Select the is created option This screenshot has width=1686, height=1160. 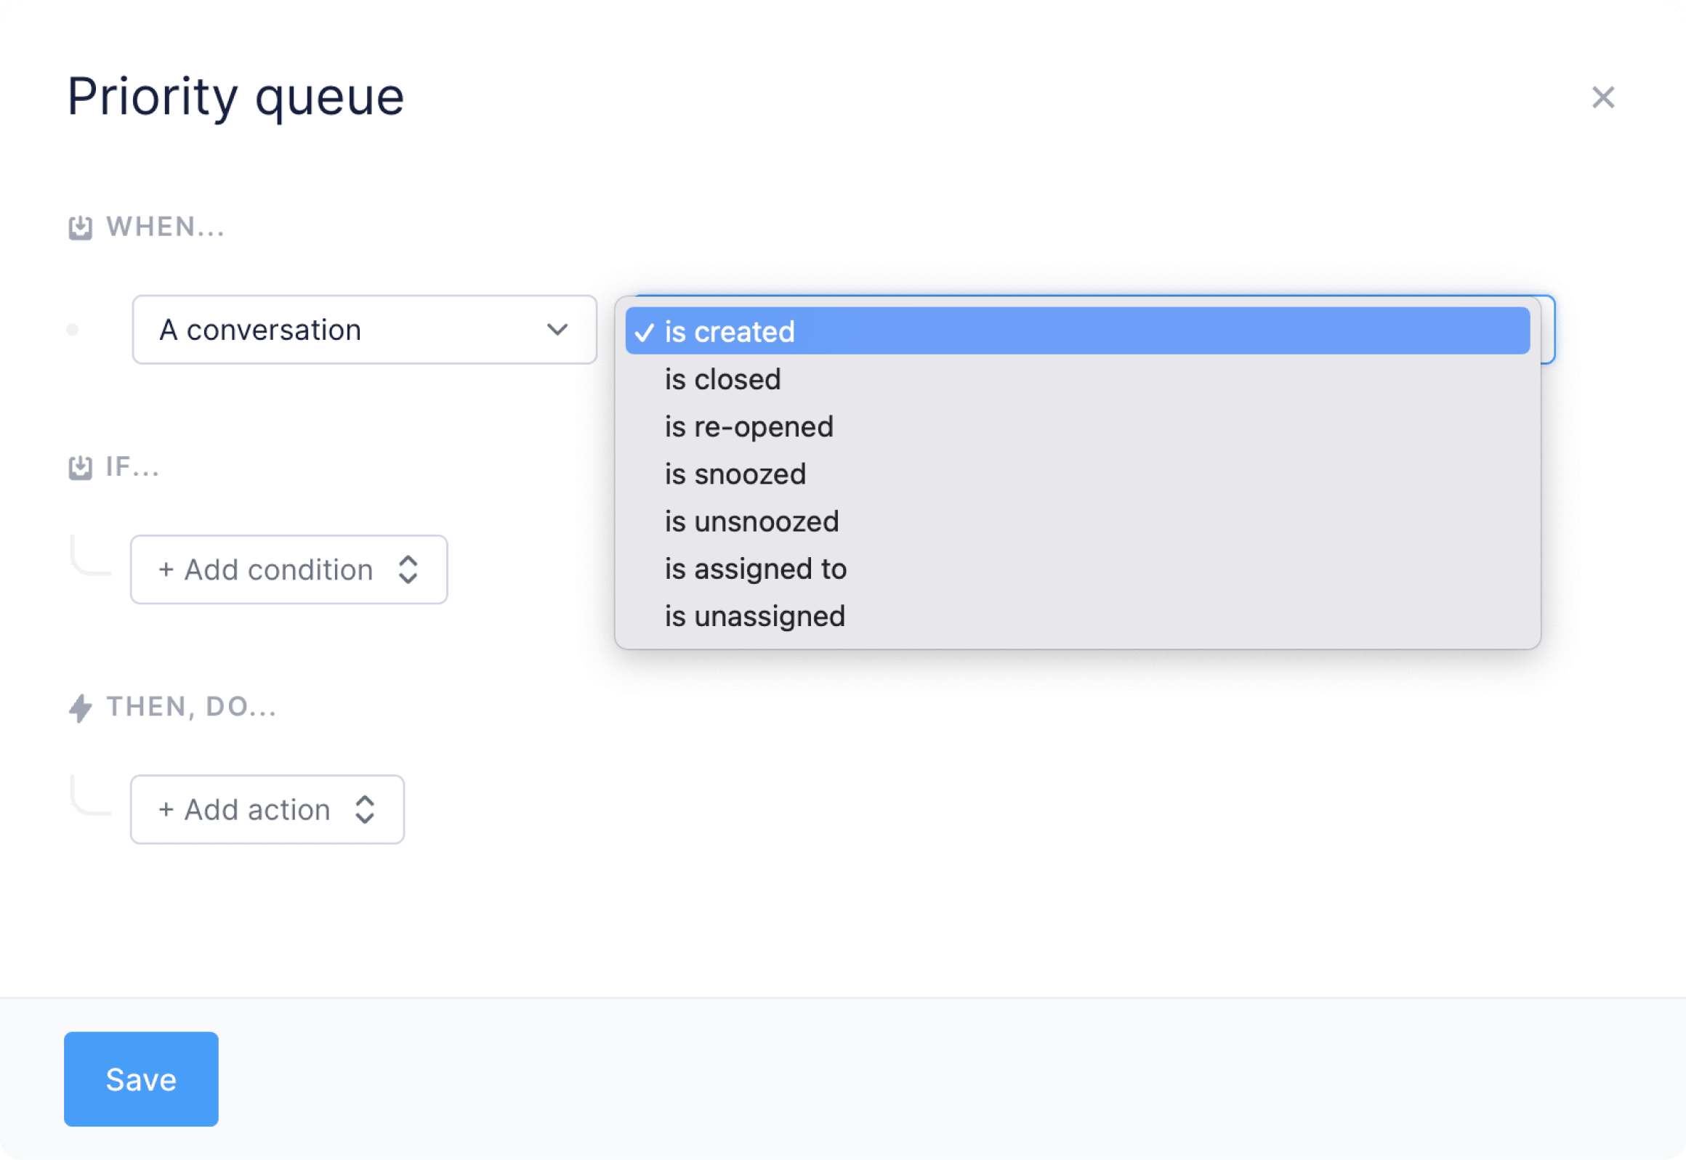pos(1078,330)
